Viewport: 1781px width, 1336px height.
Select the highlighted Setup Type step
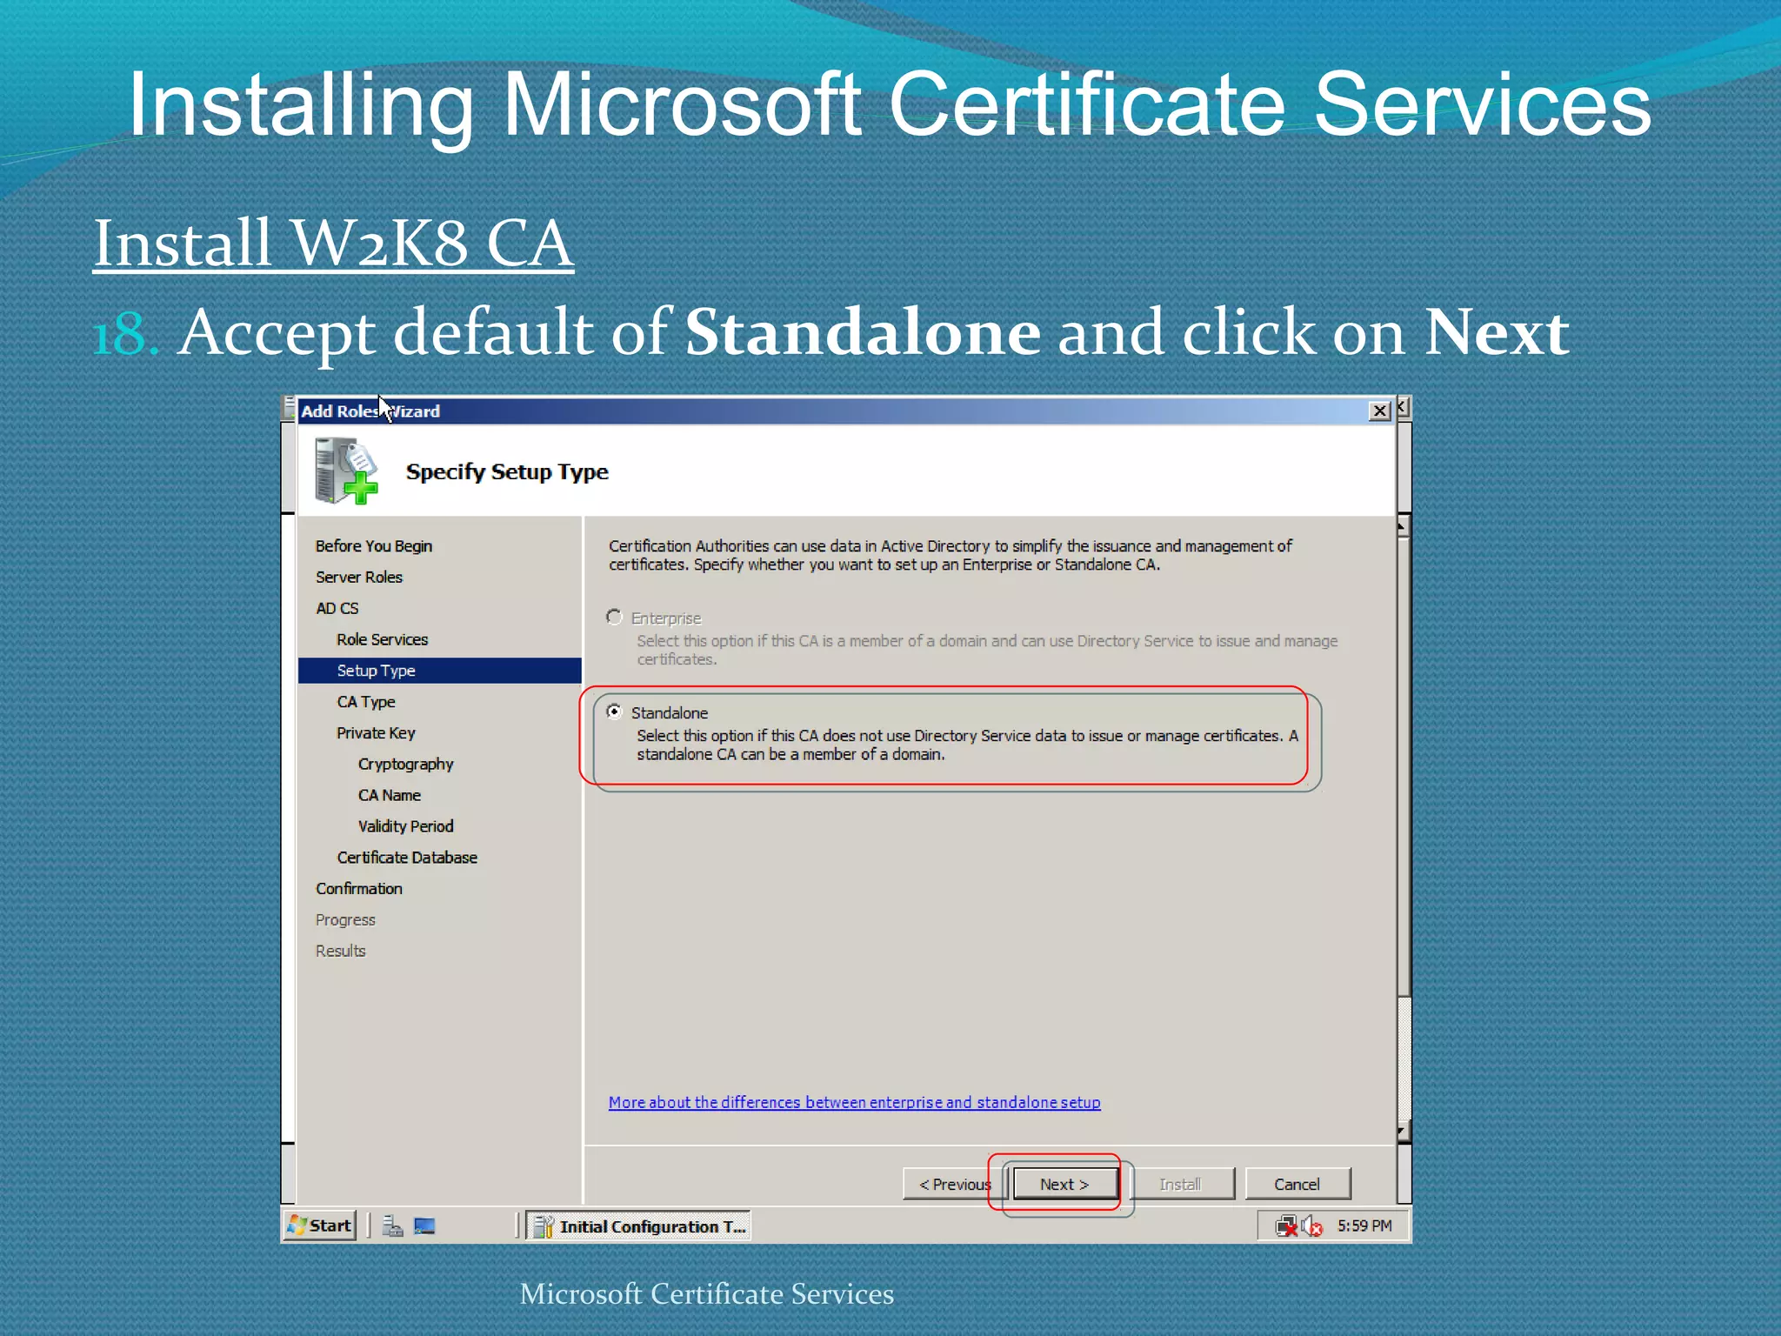coord(439,671)
